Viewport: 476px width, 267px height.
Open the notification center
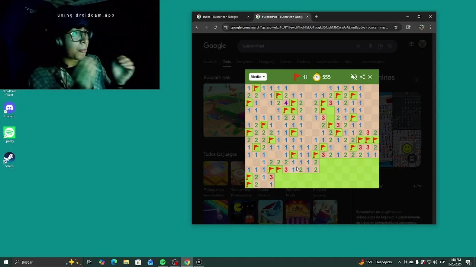[468, 262]
